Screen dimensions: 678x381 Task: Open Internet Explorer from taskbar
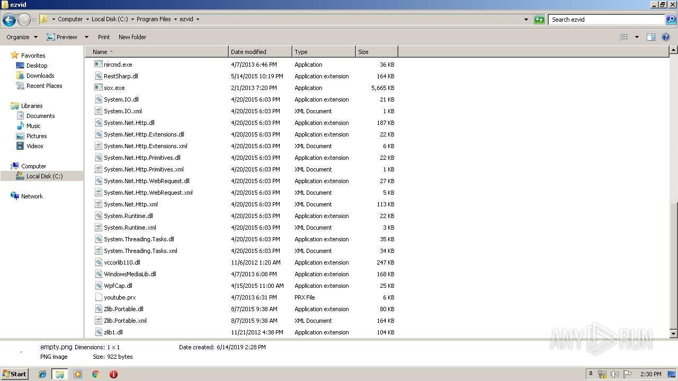(x=42, y=374)
